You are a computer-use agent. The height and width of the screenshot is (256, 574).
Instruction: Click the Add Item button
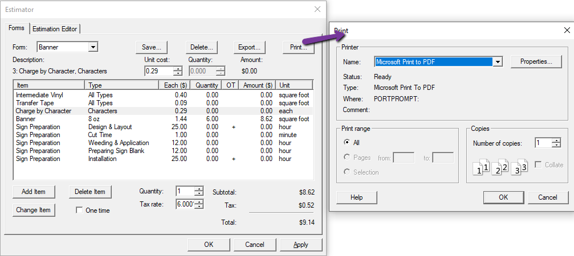tap(34, 192)
